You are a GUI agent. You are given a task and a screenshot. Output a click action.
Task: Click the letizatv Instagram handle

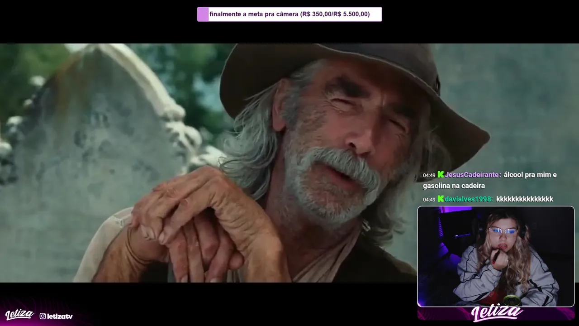coord(60,316)
